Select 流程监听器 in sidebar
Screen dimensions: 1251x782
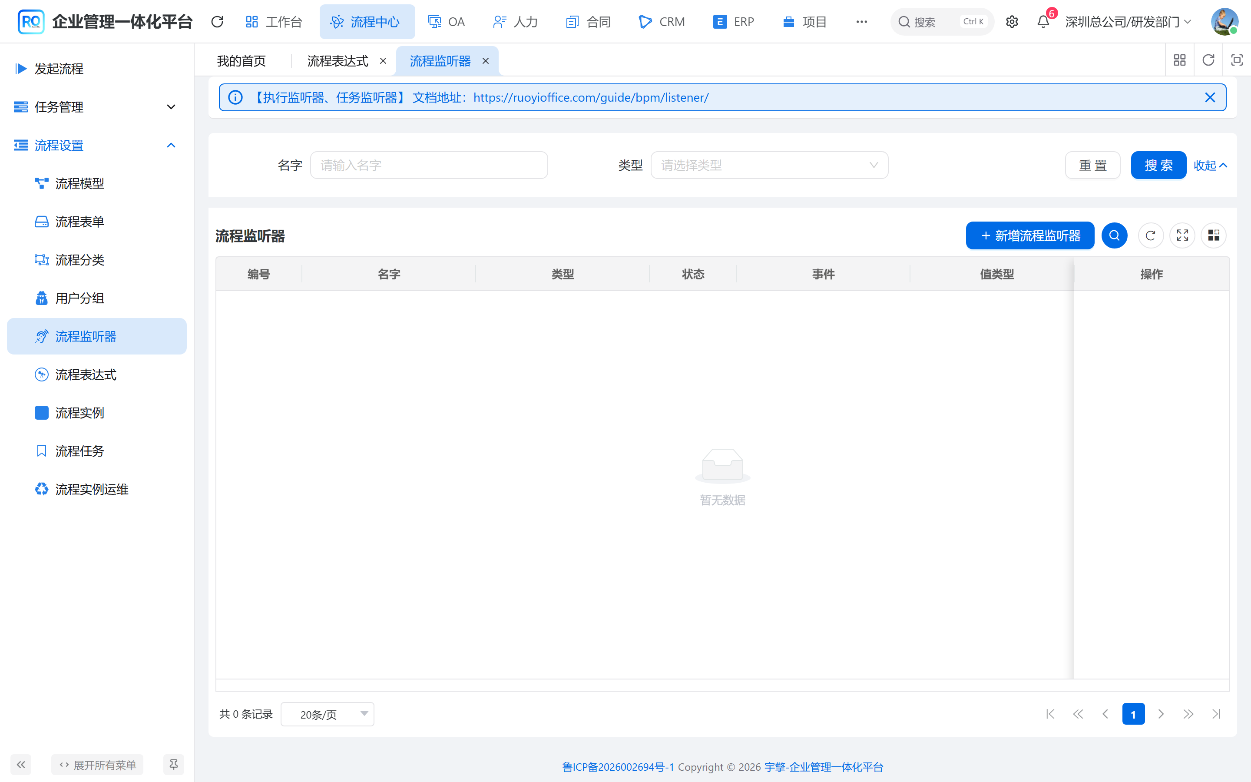pyautogui.click(x=97, y=336)
